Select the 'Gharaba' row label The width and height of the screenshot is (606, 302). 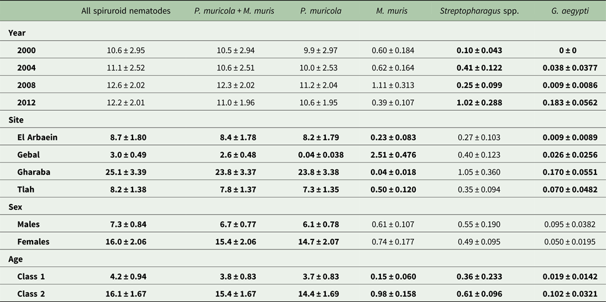coord(34,171)
